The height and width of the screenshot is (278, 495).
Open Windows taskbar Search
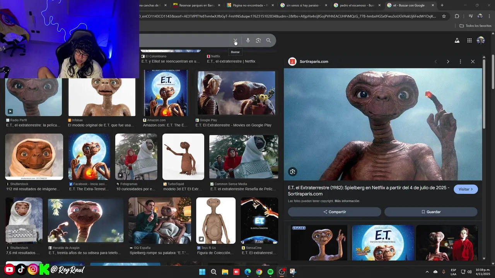[213, 272]
